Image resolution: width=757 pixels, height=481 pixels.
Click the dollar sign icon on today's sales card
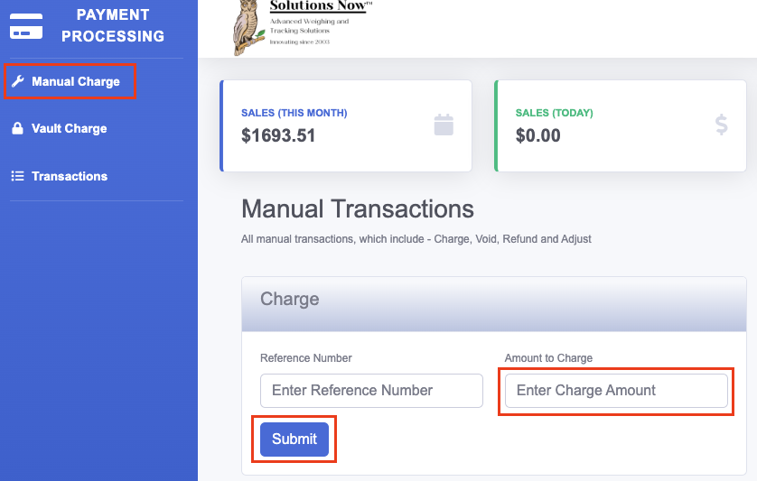[721, 125]
